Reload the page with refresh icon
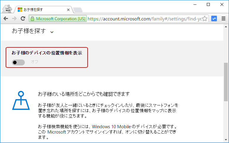 23,19
